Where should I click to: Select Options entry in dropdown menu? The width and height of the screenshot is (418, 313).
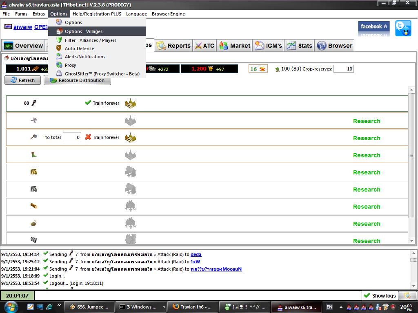[97, 22]
